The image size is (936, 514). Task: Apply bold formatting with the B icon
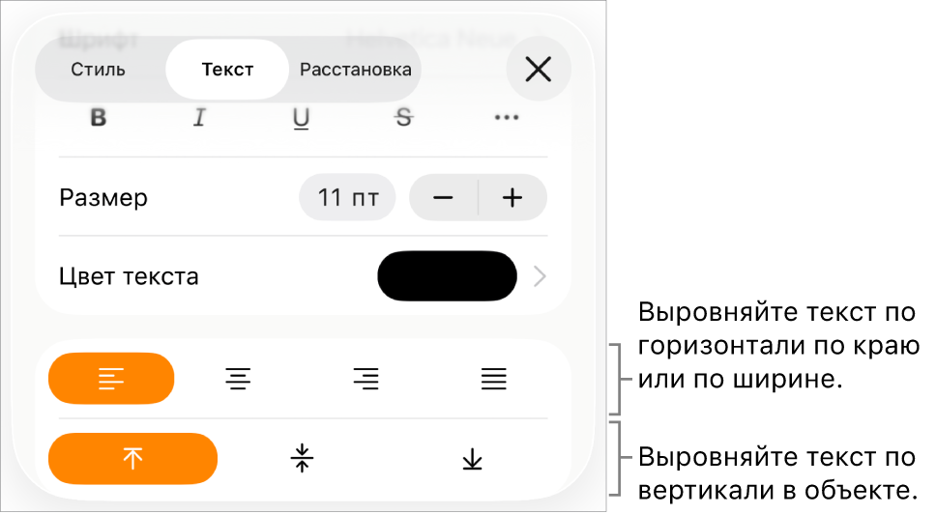coord(99,118)
